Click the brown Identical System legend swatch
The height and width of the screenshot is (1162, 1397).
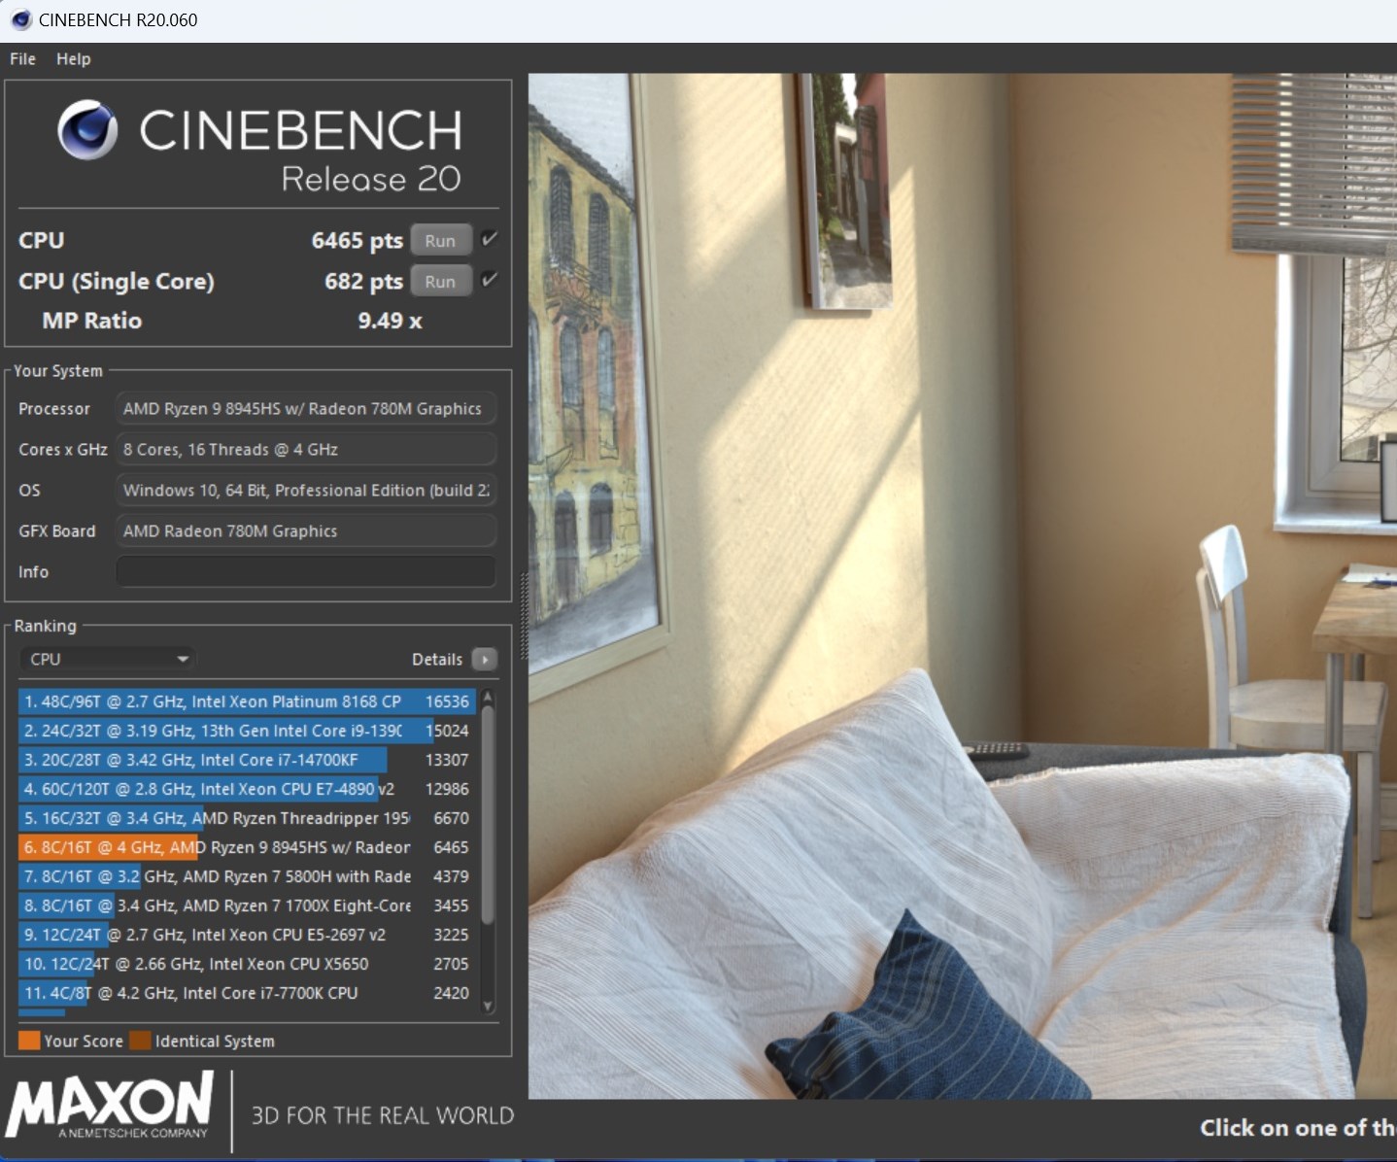(x=140, y=1041)
